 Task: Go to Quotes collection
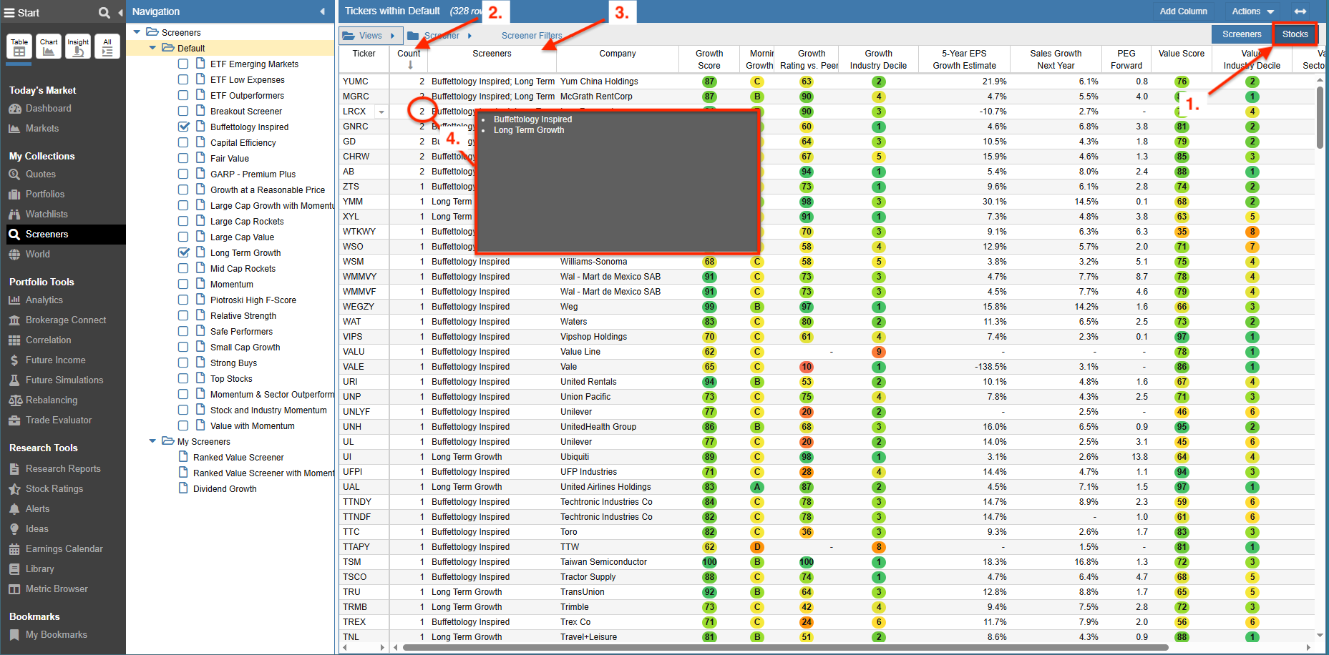click(40, 174)
